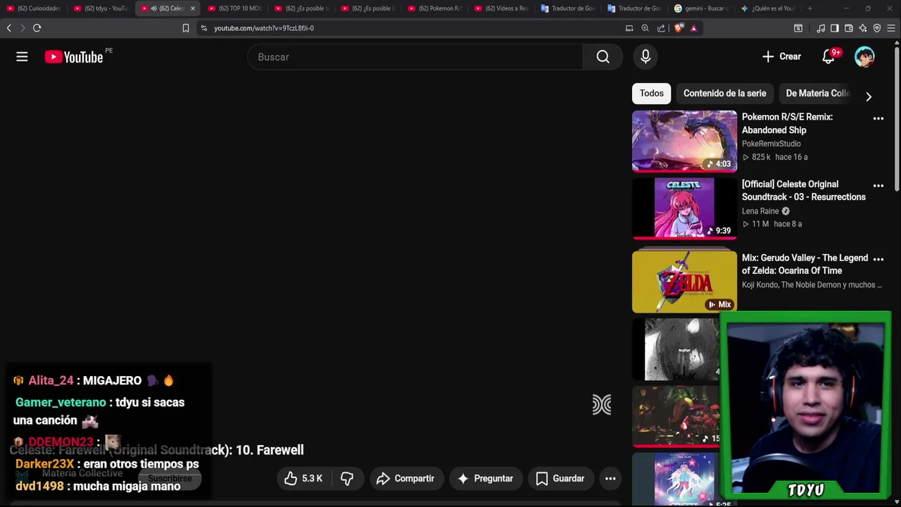Click the search magnifier button

click(x=603, y=57)
